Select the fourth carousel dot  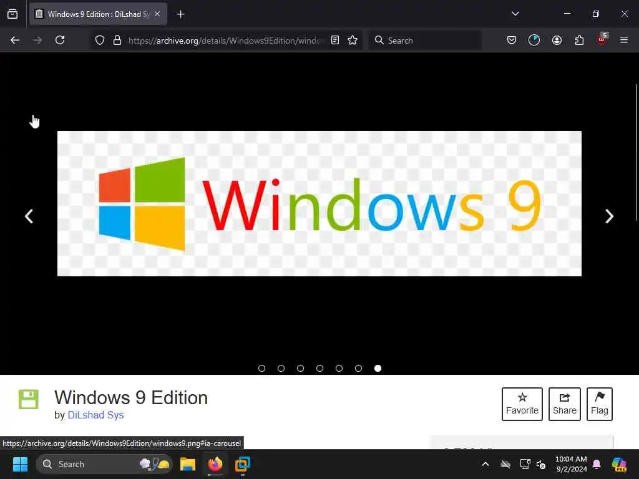319,368
